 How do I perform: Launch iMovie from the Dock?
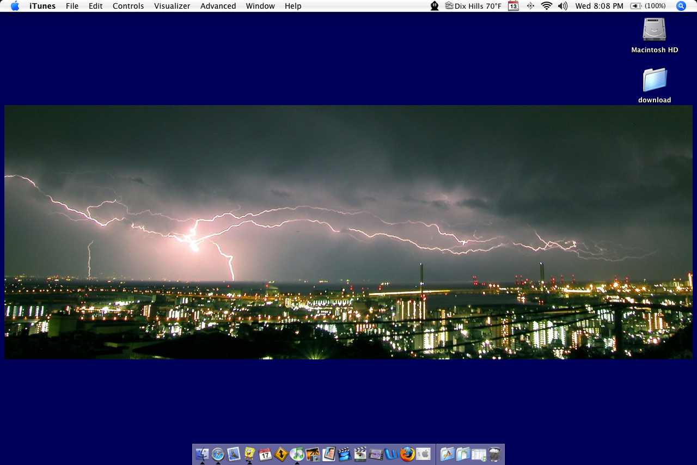click(345, 454)
